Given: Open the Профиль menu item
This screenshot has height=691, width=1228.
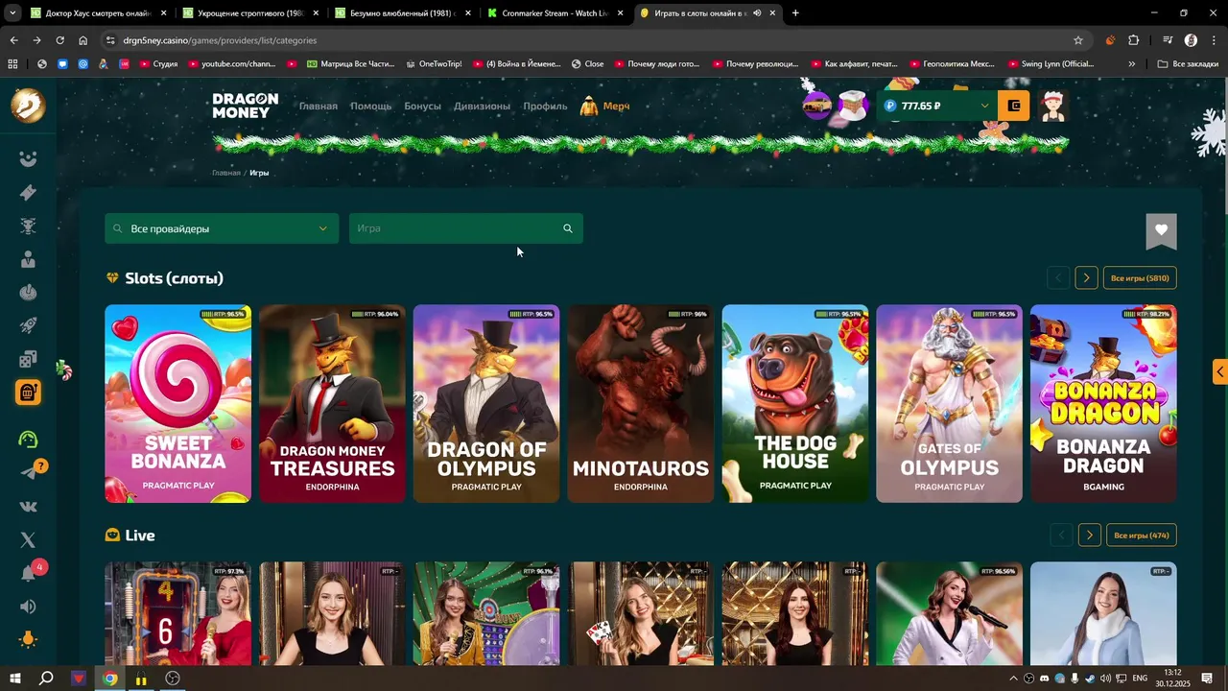Looking at the screenshot, I should [x=545, y=106].
